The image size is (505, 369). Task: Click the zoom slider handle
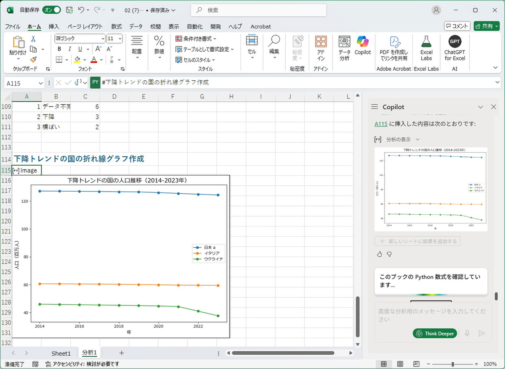452,364
